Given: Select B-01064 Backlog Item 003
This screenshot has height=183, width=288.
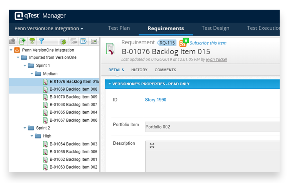Looking at the screenshot, I should pyautogui.click(x=74, y=144).
